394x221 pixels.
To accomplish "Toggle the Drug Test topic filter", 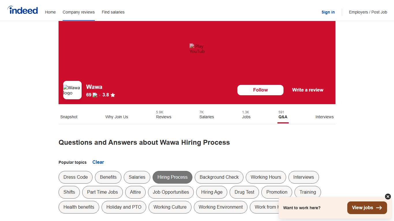I will click(x=244, y=192).
